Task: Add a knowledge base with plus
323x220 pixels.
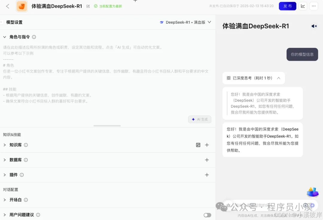Action: coord(207,145)
